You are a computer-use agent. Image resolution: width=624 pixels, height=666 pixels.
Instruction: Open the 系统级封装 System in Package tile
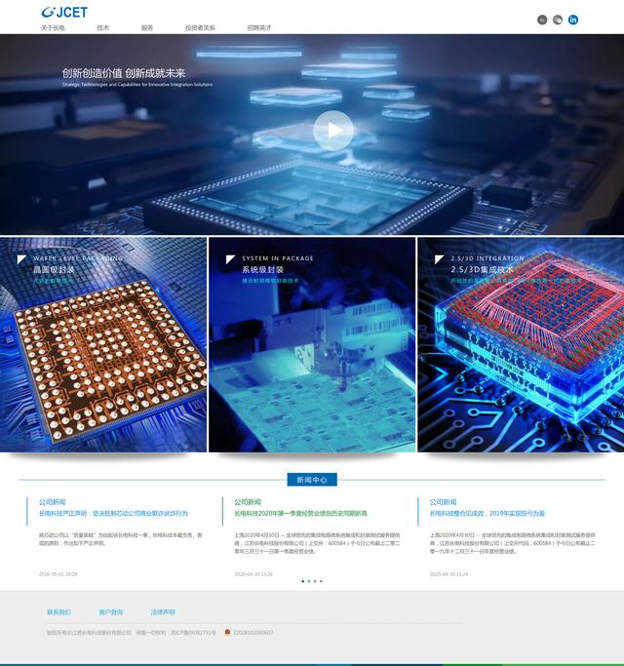point(312,344)
